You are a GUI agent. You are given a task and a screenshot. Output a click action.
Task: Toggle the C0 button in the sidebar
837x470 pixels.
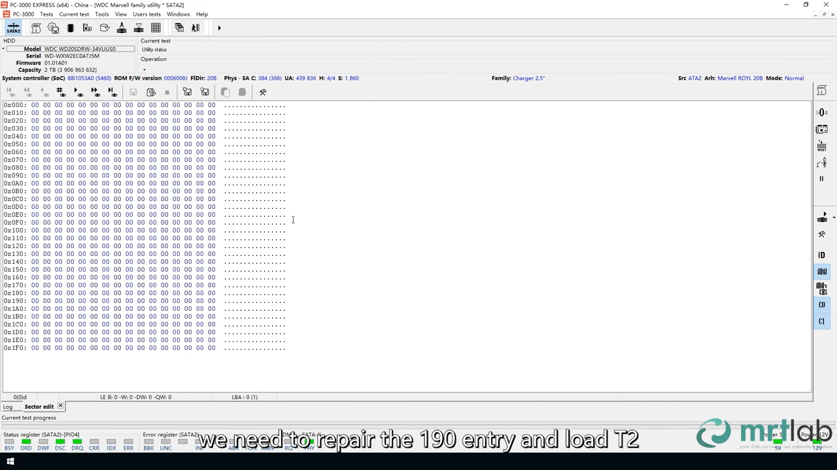point(822,305)
